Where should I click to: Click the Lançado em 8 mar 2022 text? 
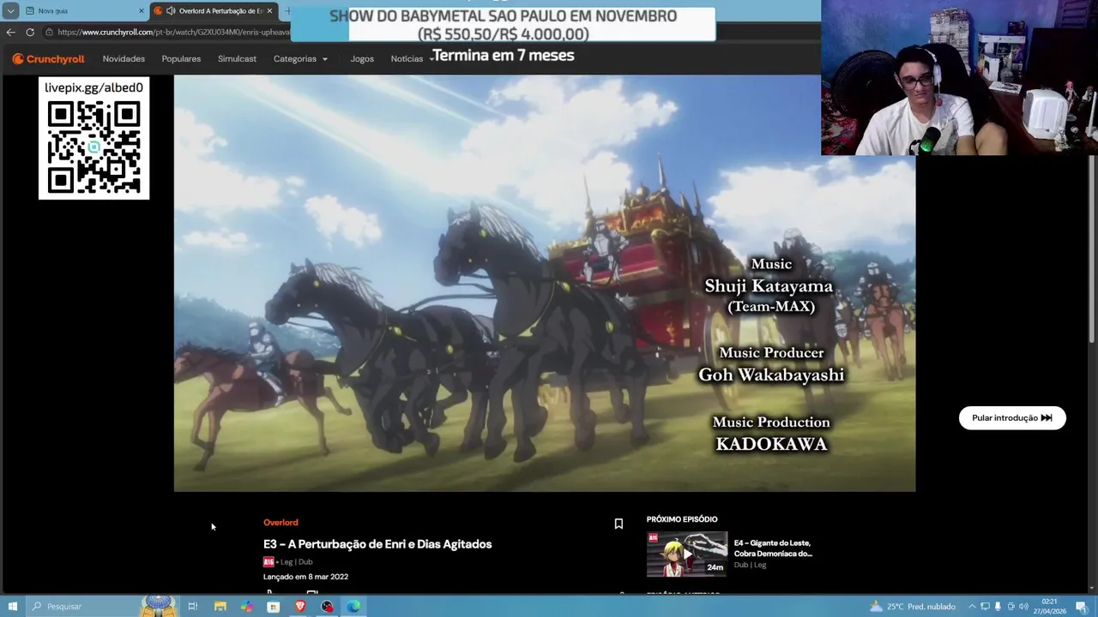(x=305, y=577)
